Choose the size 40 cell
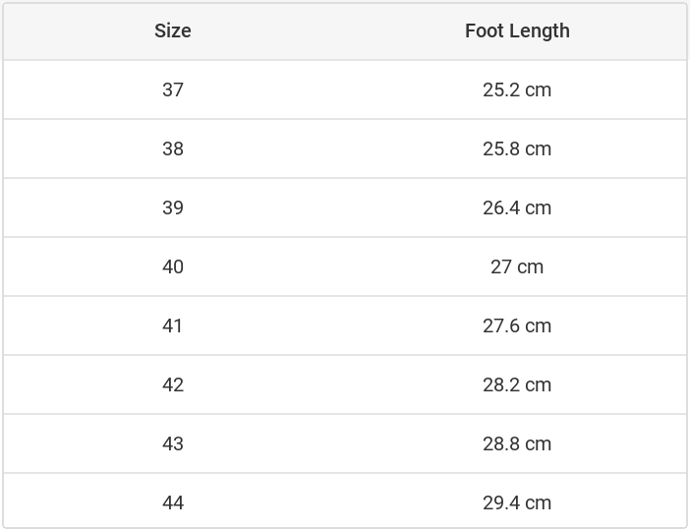Viewport: 690px width, 531px height. tap(173, 266)
